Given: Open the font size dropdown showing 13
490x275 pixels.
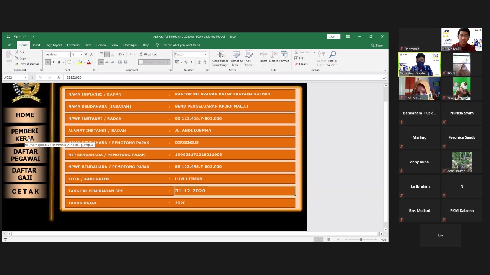Looking at the screenshot, I should [81, 55].
